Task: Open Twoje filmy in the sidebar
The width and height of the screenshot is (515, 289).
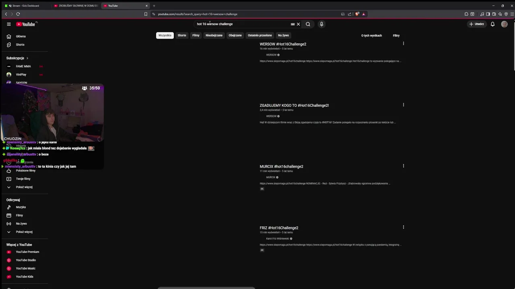Action: pyautogui.click(x=24, y=179)
